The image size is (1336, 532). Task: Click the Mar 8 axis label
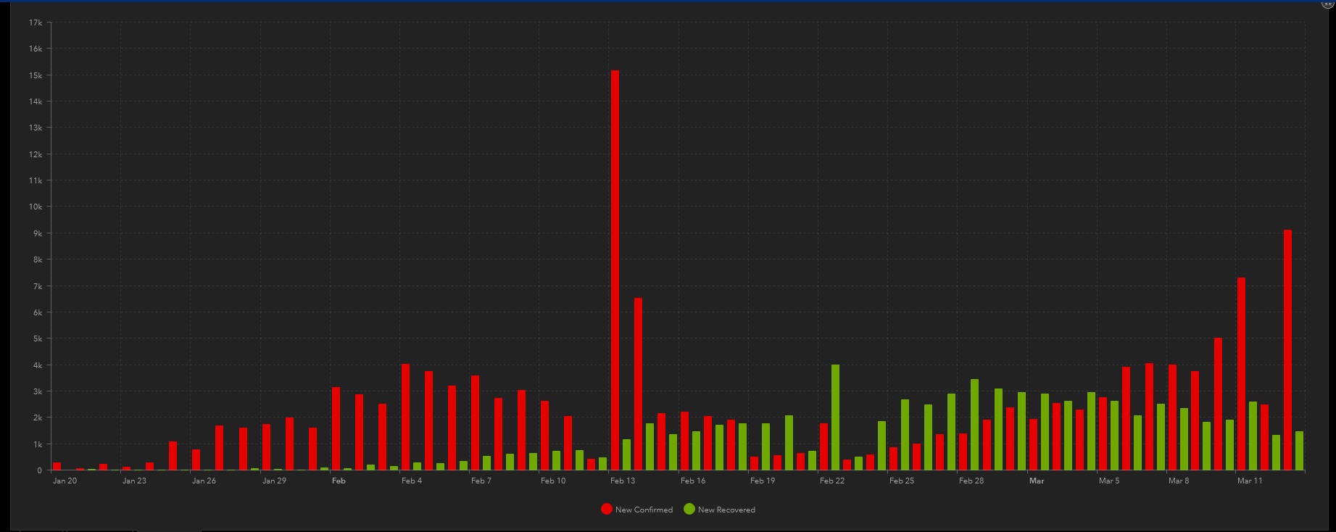pos(1179,481)
